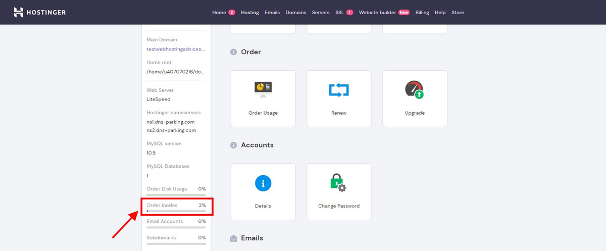Image resolution: width=606 pixels, height=251 pixels.
Task: Click envelope icon beside Emails heading
Action: pyautogui.click(x=234, y=238)
